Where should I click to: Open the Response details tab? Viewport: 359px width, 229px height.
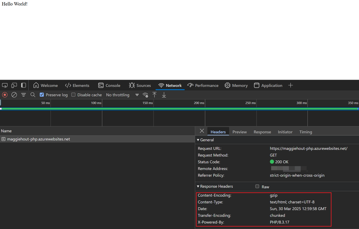(262, 132)
